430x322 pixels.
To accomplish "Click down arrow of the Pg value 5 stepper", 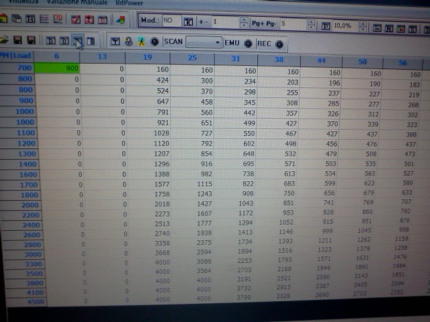I will click(310, 28).
